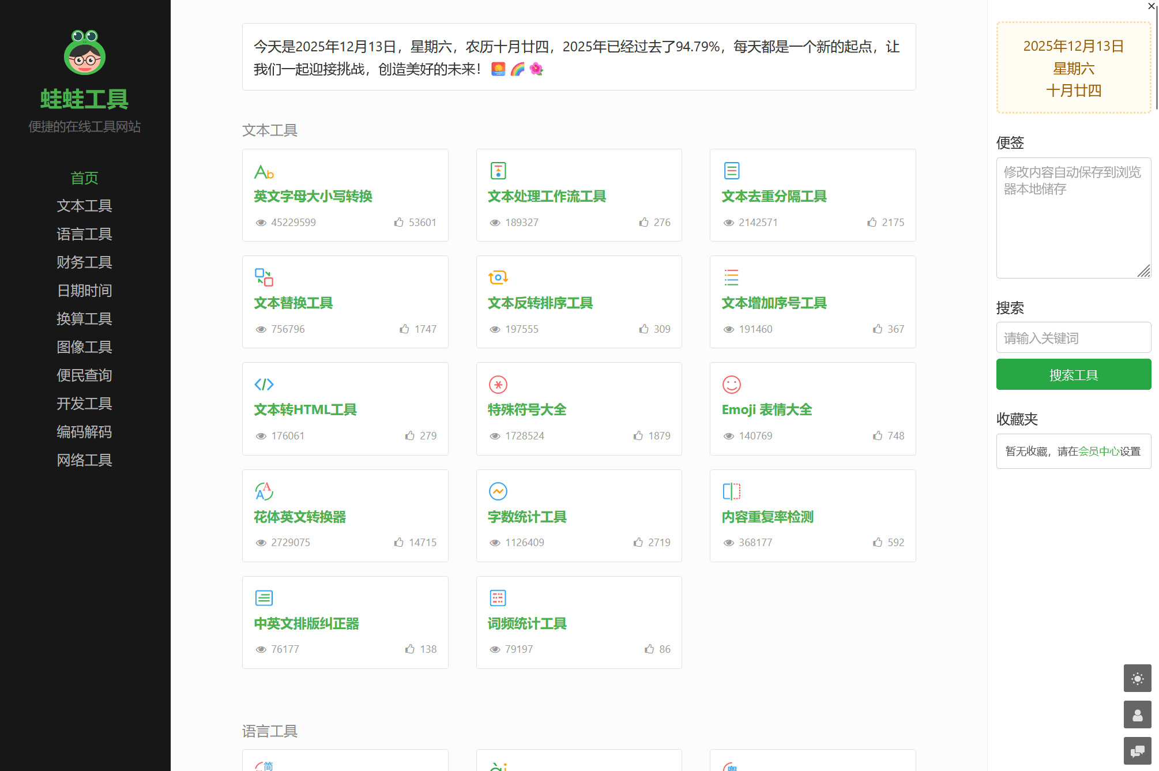Click the 搜索工具 search button
The image size is (1159, 771).
[1074, 374]
